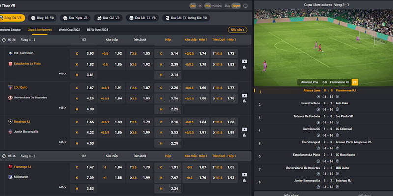Click the live match video player
Viewport: 393px width, 196px height.
(323, 43)
